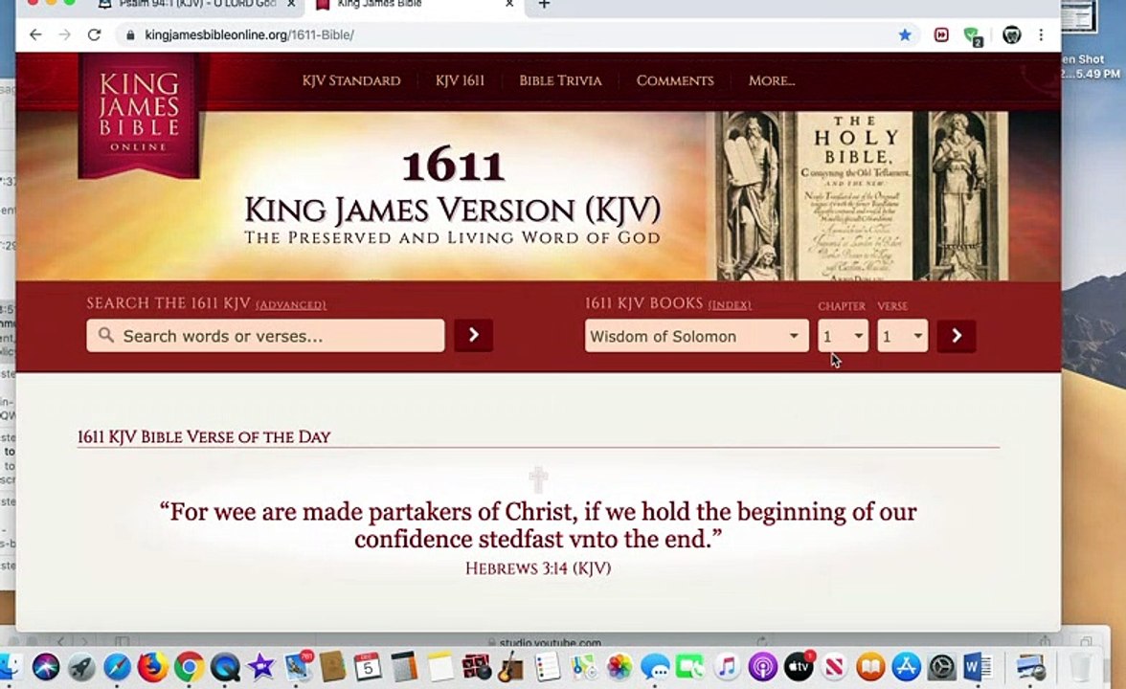
Task: Open Siri from the dock
Action: coord(45,668)
